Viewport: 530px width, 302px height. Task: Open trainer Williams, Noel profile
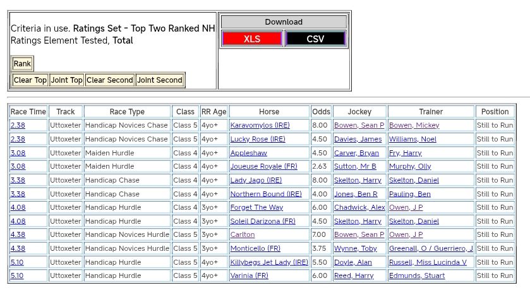tap(413, 139)
